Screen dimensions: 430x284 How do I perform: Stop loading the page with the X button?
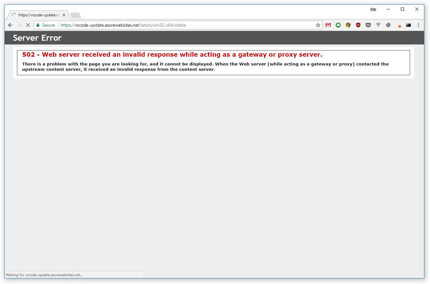coord(28,25)
